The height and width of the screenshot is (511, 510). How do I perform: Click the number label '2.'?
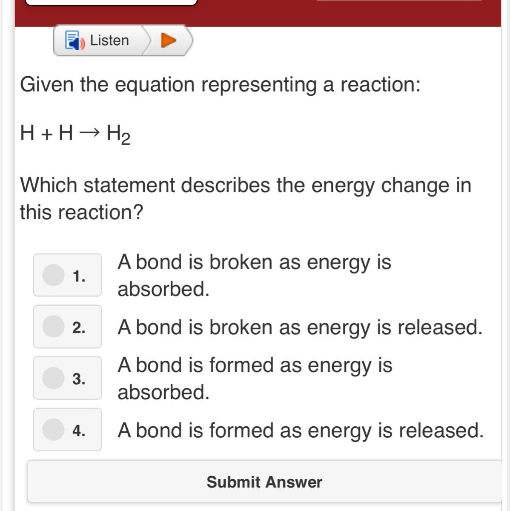click(79, 327)
